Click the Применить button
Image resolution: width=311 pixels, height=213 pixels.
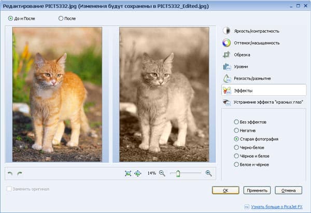point(257,190)
